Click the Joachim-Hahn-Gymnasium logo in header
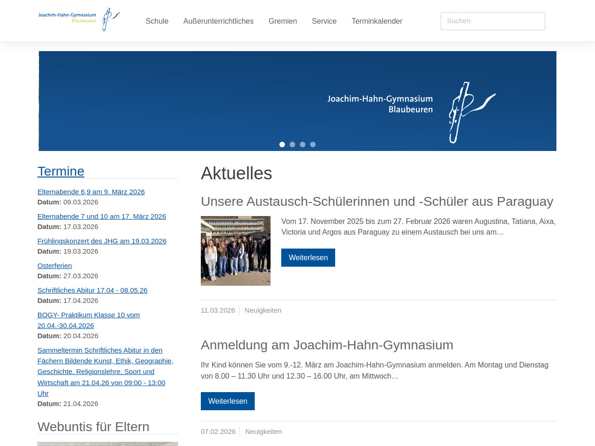This screenshot has height=446, width=595. (x=79, y=20)
